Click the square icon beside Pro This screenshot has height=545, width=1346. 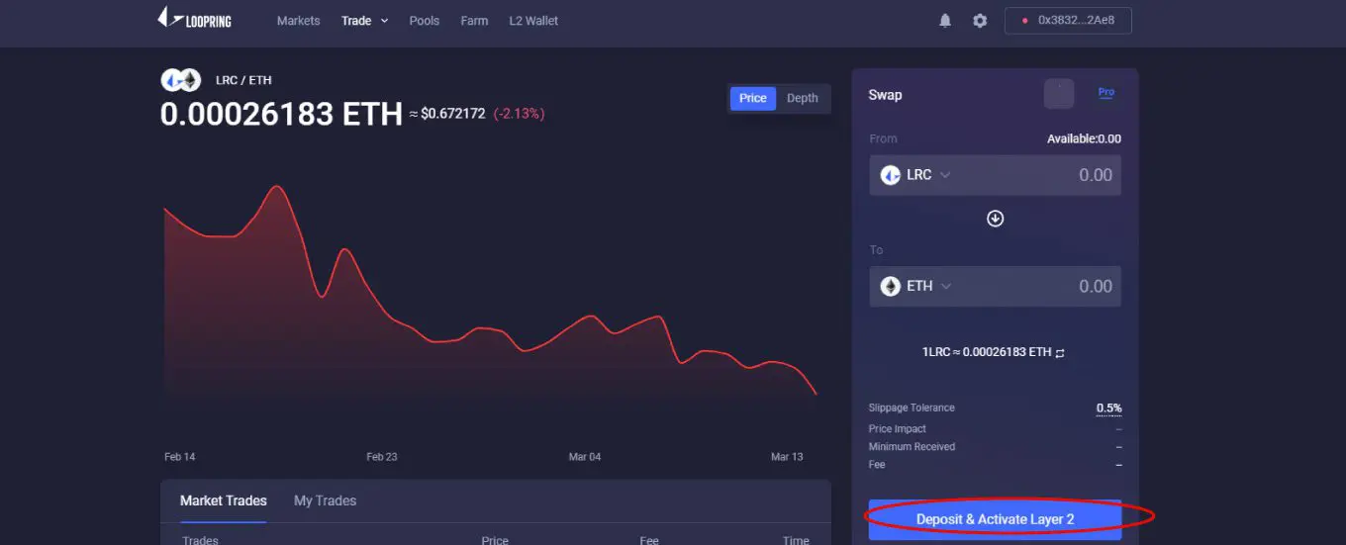click(1059, 94)
